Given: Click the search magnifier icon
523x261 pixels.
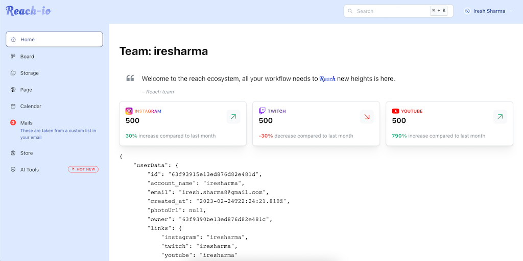Looking at the screenshot, I should (x=350, y=11).
